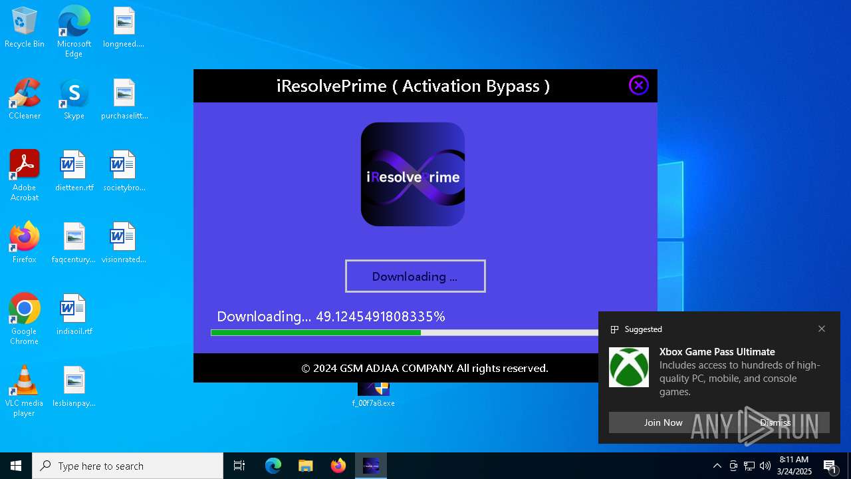
Task: Open Firefox from the taskbar
Action: [x=338, y=466]
